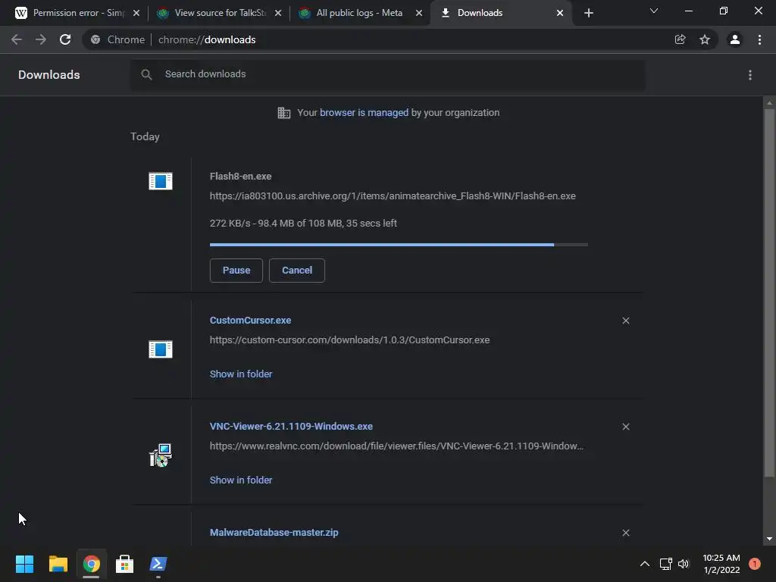The image size is (776, 582).
Task: Click the VNC-Viewer installer file icon
Action: point(161,455)
